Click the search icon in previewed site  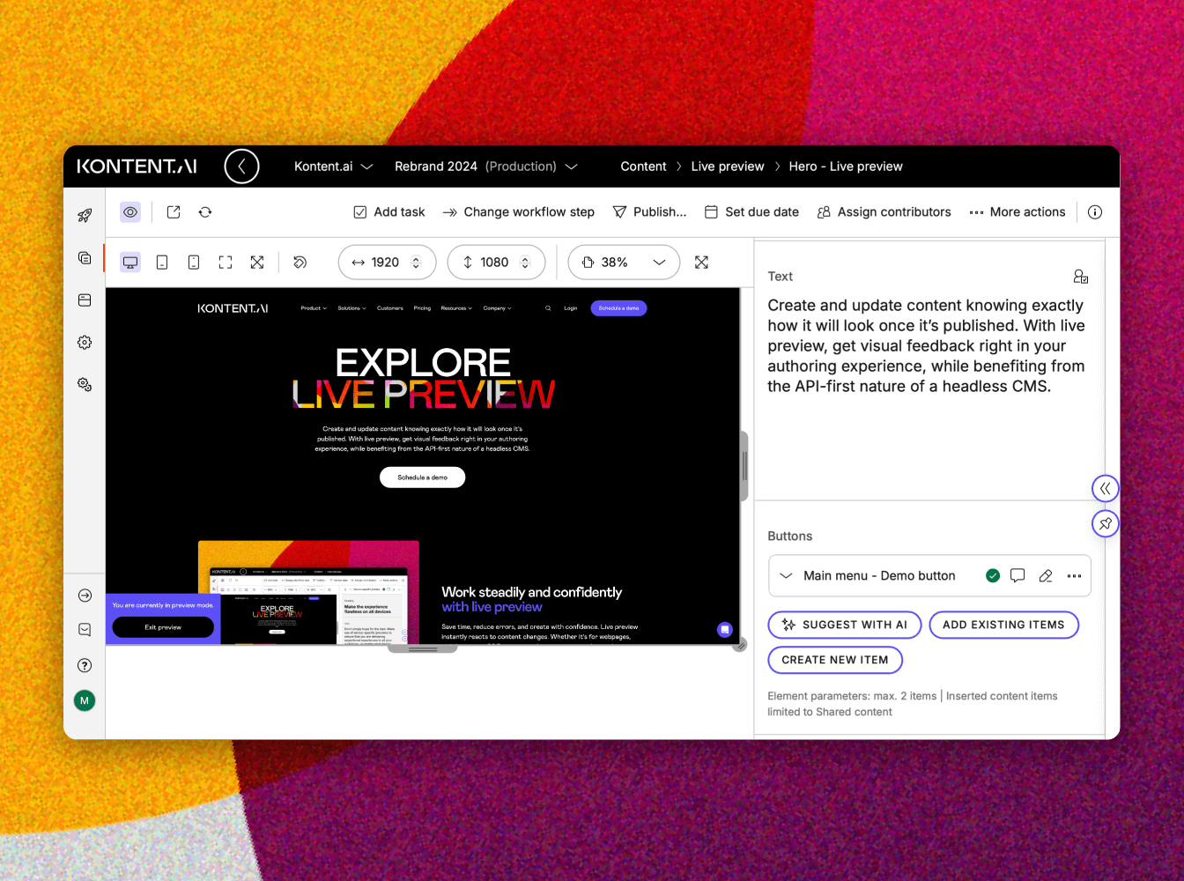(x=548, y=308)
